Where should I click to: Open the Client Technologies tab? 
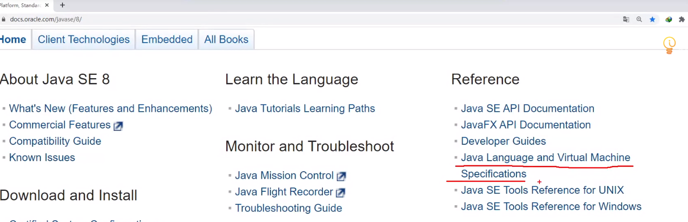click(x=84, y=39)
